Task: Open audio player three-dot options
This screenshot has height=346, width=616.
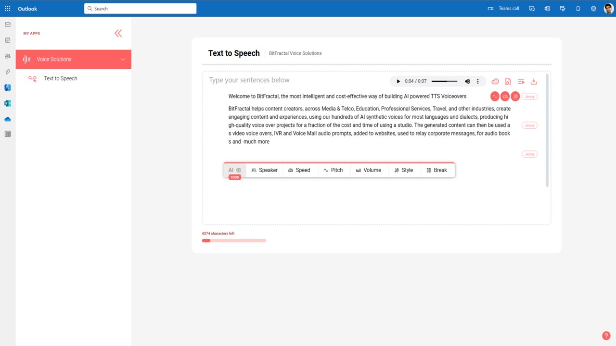Action: tap(478, 81)
